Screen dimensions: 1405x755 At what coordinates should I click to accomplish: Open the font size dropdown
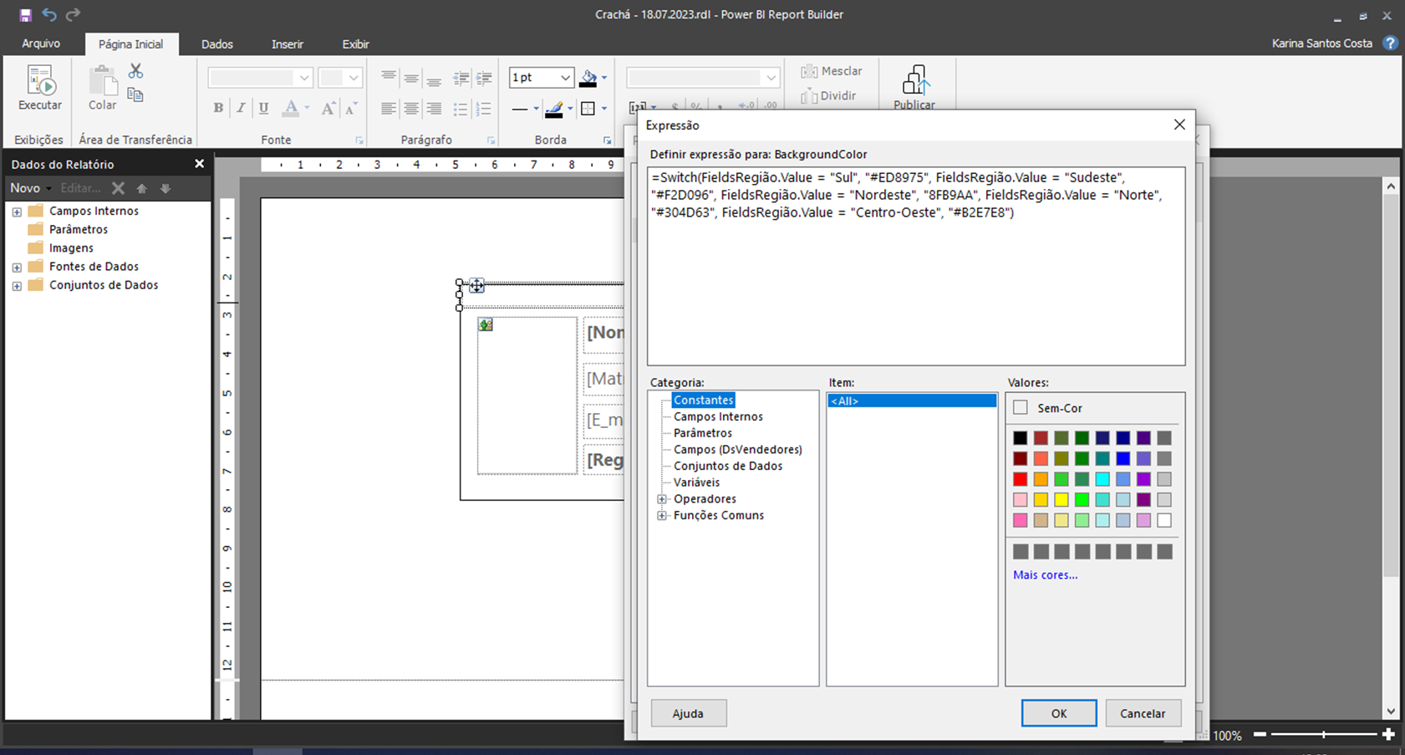point(354,78)
